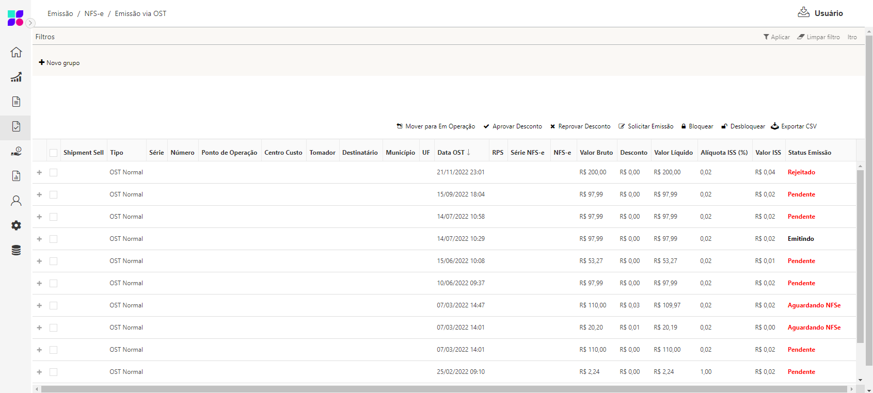Open the home icon in sidebar
Image resolution: width=873 pixels, height=393 pixels.
(16, 52)
